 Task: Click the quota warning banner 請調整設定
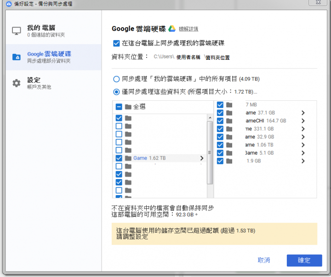coord(214,234)
